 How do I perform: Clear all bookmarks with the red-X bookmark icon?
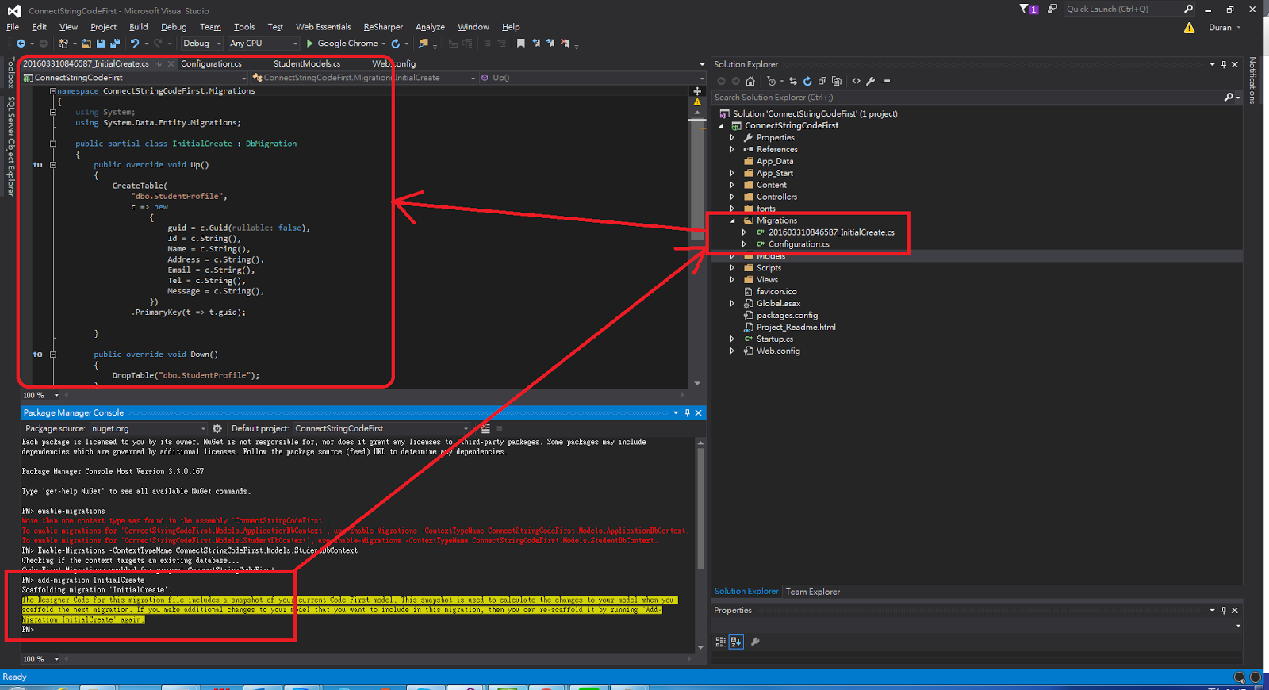(565, 44)
